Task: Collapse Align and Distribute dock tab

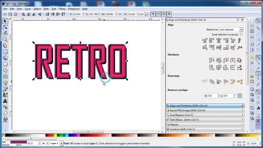Action: pyautogui.click(x=205, y=106)
